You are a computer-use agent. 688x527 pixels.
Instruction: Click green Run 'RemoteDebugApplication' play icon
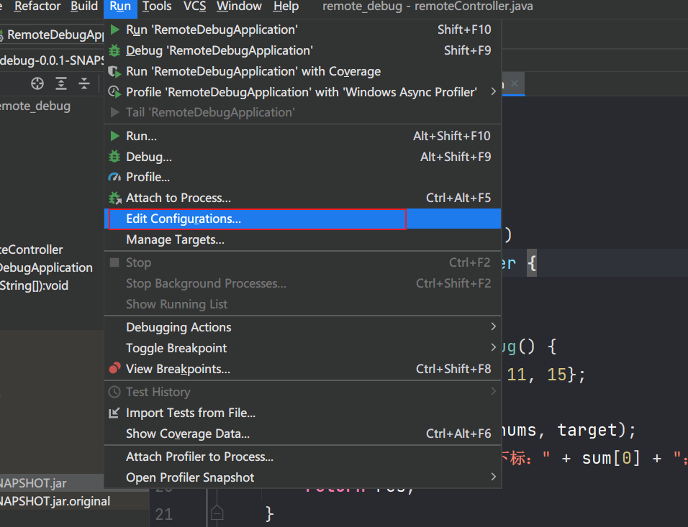coord(114,29)
